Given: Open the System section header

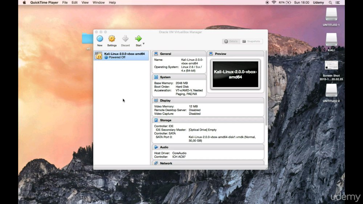Looking at the screenshot, I should (x=179, y=77).
